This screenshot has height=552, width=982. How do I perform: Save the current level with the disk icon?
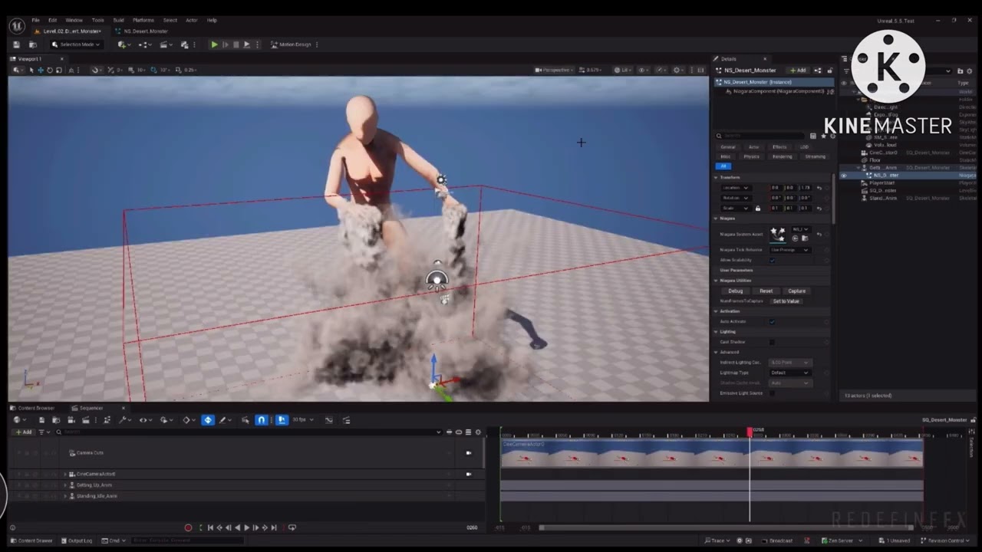pyautogui.click(x=15, y=44)
